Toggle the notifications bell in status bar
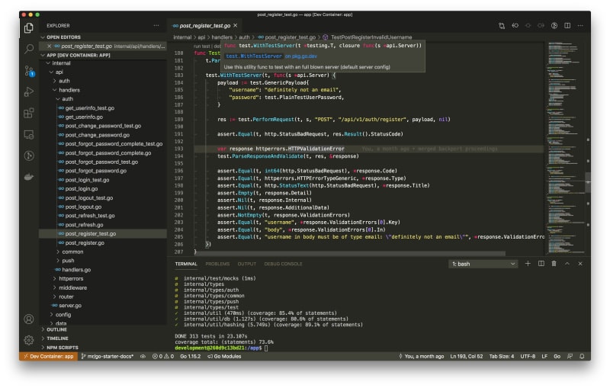This screenshot has height=388, width=610. (583, 356)
